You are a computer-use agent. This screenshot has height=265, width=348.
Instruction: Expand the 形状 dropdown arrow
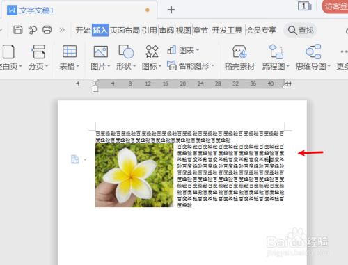[x=134, y=66]
